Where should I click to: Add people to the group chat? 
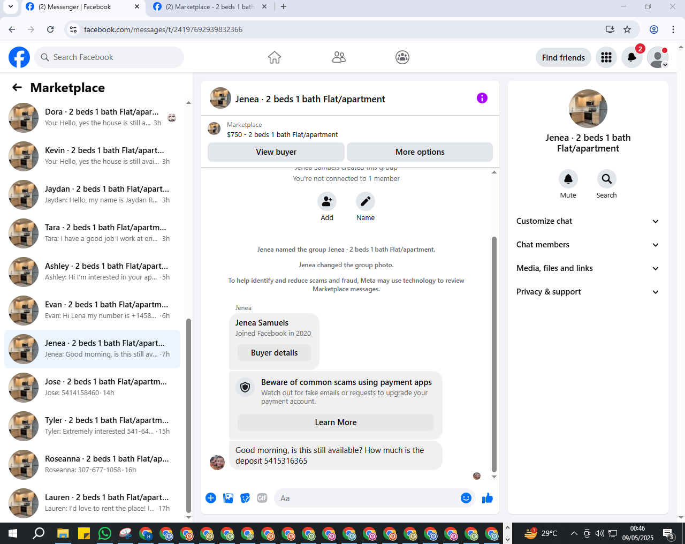(327, 202)
